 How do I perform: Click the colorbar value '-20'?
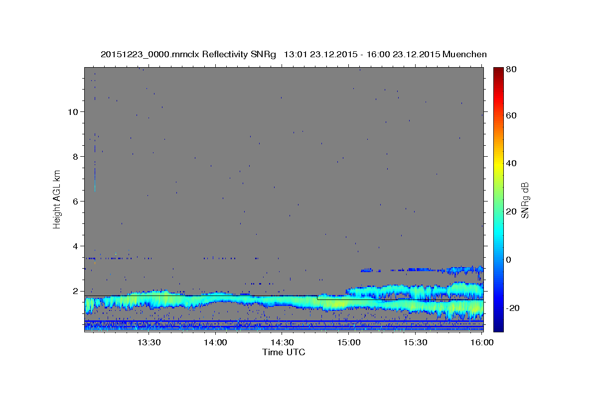tap(512, 308)
